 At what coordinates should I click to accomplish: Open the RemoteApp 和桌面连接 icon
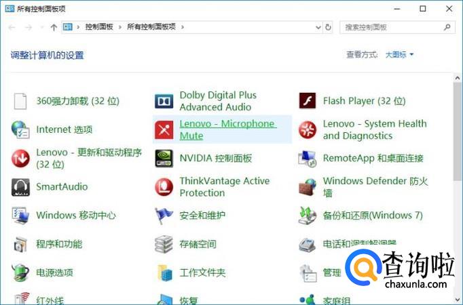click(x=307, y=159)
